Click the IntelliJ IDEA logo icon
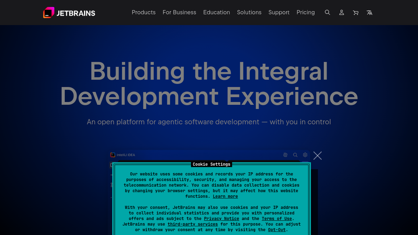The height and width of the screenshot is (235, 418). [113, 155]
